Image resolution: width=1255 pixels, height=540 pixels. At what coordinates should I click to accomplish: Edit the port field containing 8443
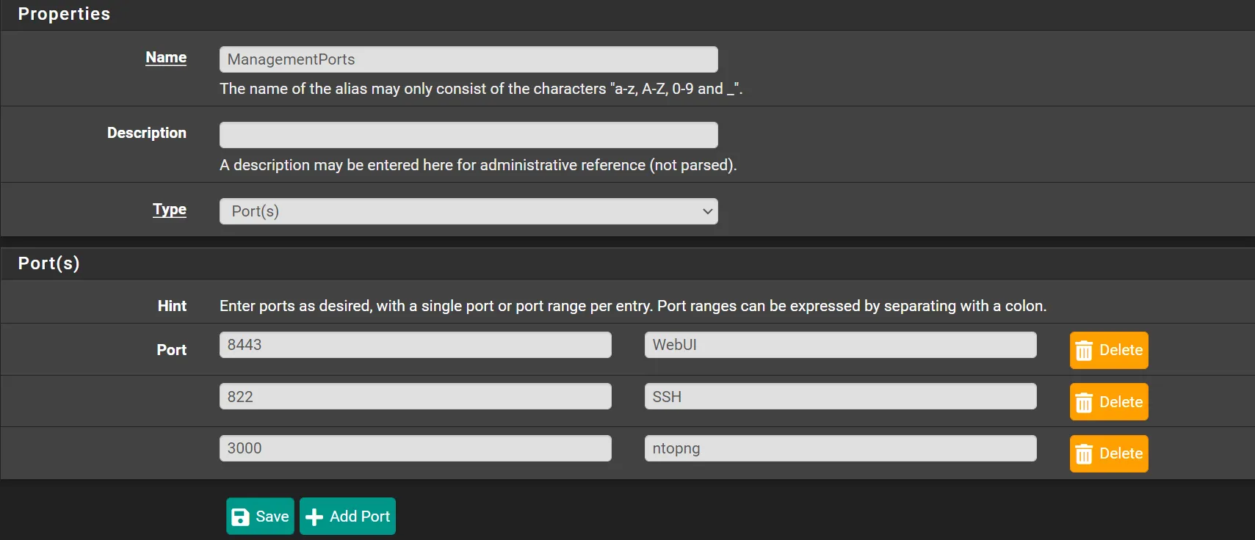coord(415,345)
